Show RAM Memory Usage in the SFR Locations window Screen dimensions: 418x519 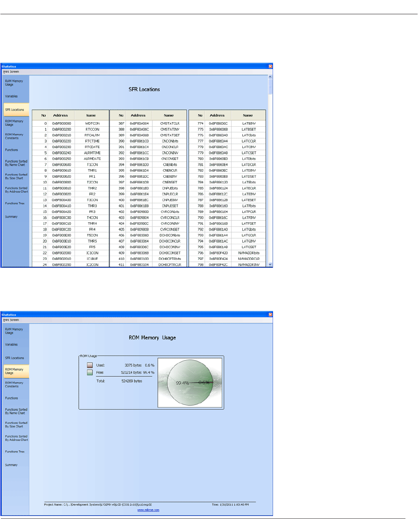[15, 83]
